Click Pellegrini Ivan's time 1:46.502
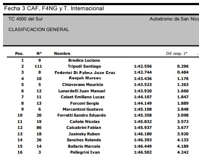The image size is (199, 163). tap(143, 152)
